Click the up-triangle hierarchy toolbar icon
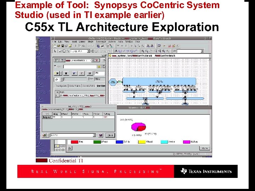The height and width of the screenshot is (191, 255). 122,46
